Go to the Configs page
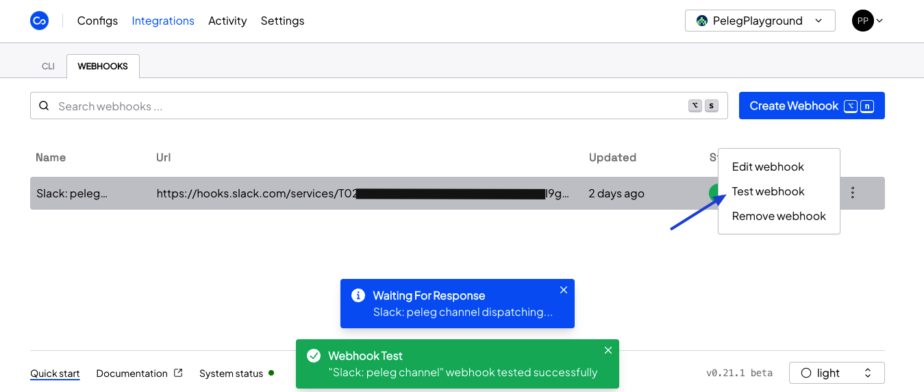924x392 pixels. point(97,21)
